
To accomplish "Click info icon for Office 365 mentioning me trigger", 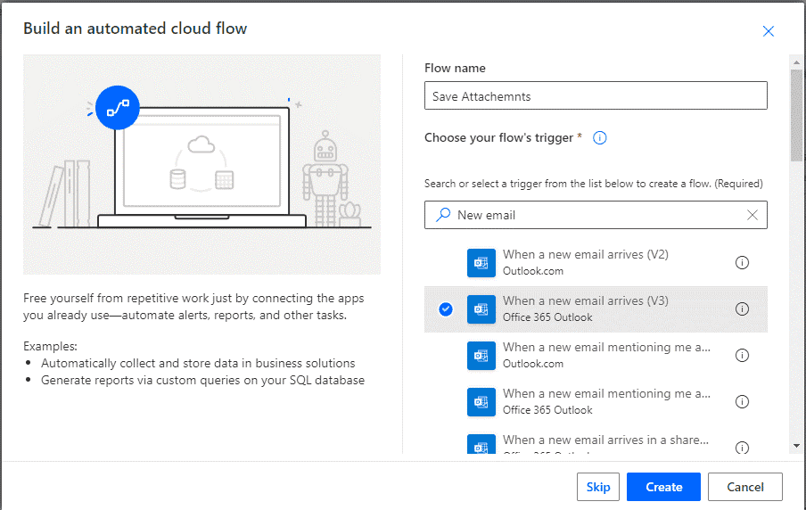I will tap(742, 401).
